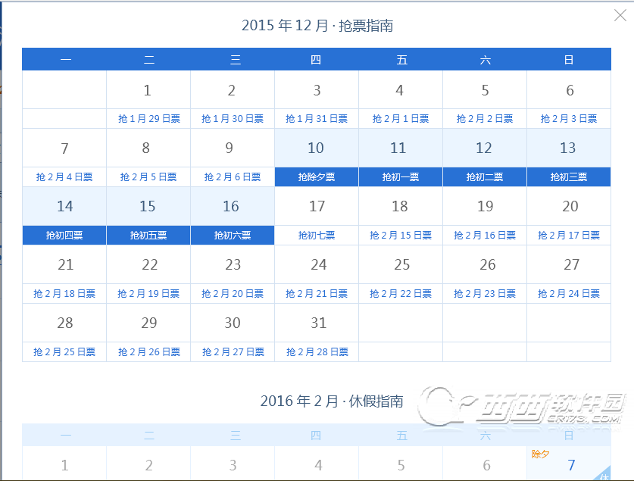Click the 抢2月26日票 link
This screenshot has width=634, height=481.
click(x=148, y=351)
